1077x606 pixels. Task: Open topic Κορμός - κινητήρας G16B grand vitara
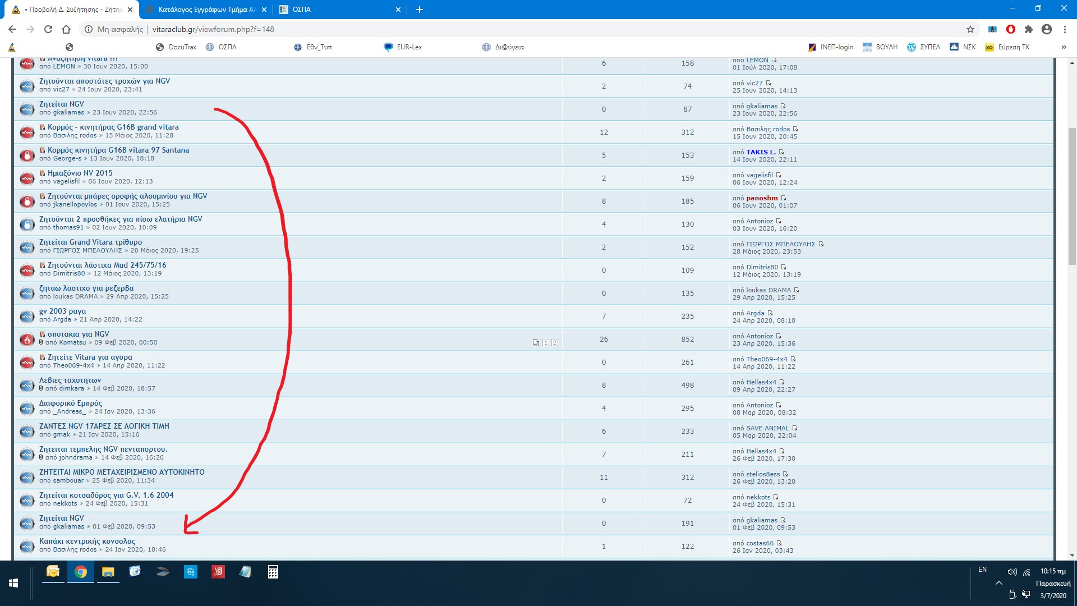pyautogui.click(x=113, y=127)
